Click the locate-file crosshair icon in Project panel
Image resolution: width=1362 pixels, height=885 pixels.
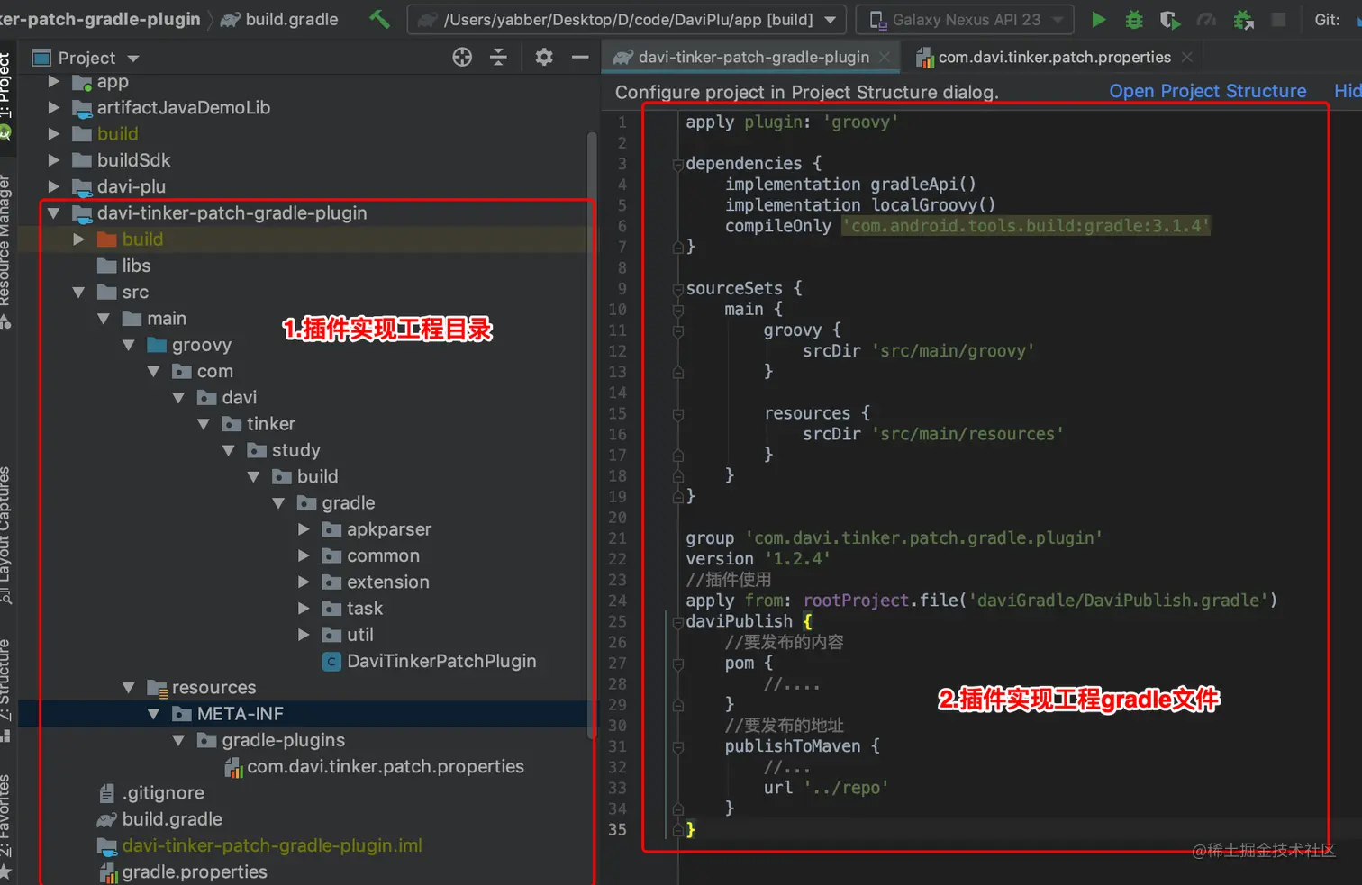[462, 58]
